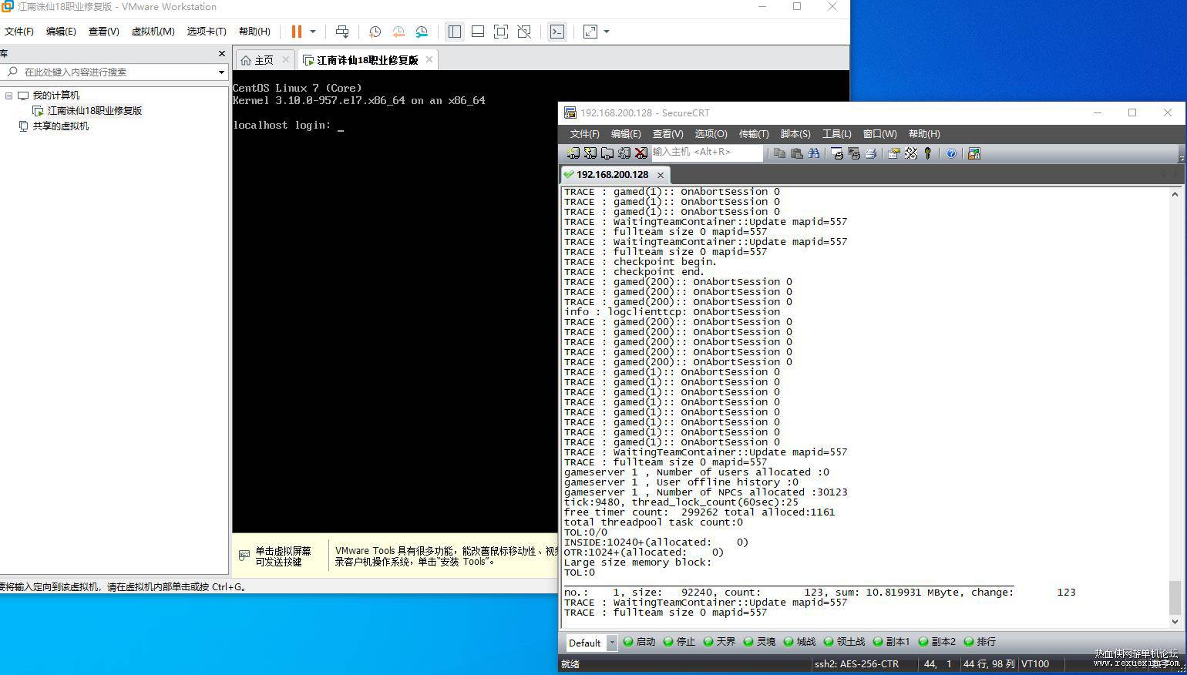Toggle the thumbnail bar view in VMware
Screen dimensions: 1187x675
tap(478, 32)
